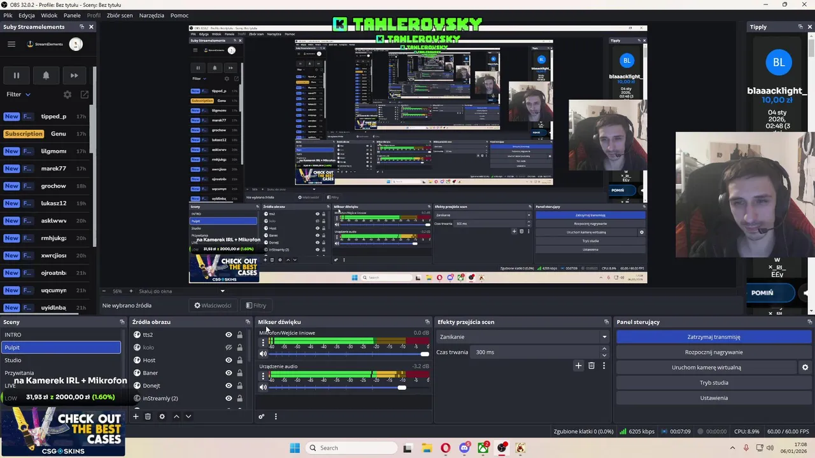Open the Zbiór scen menu
815x458 pixels.
coord(119,15)
